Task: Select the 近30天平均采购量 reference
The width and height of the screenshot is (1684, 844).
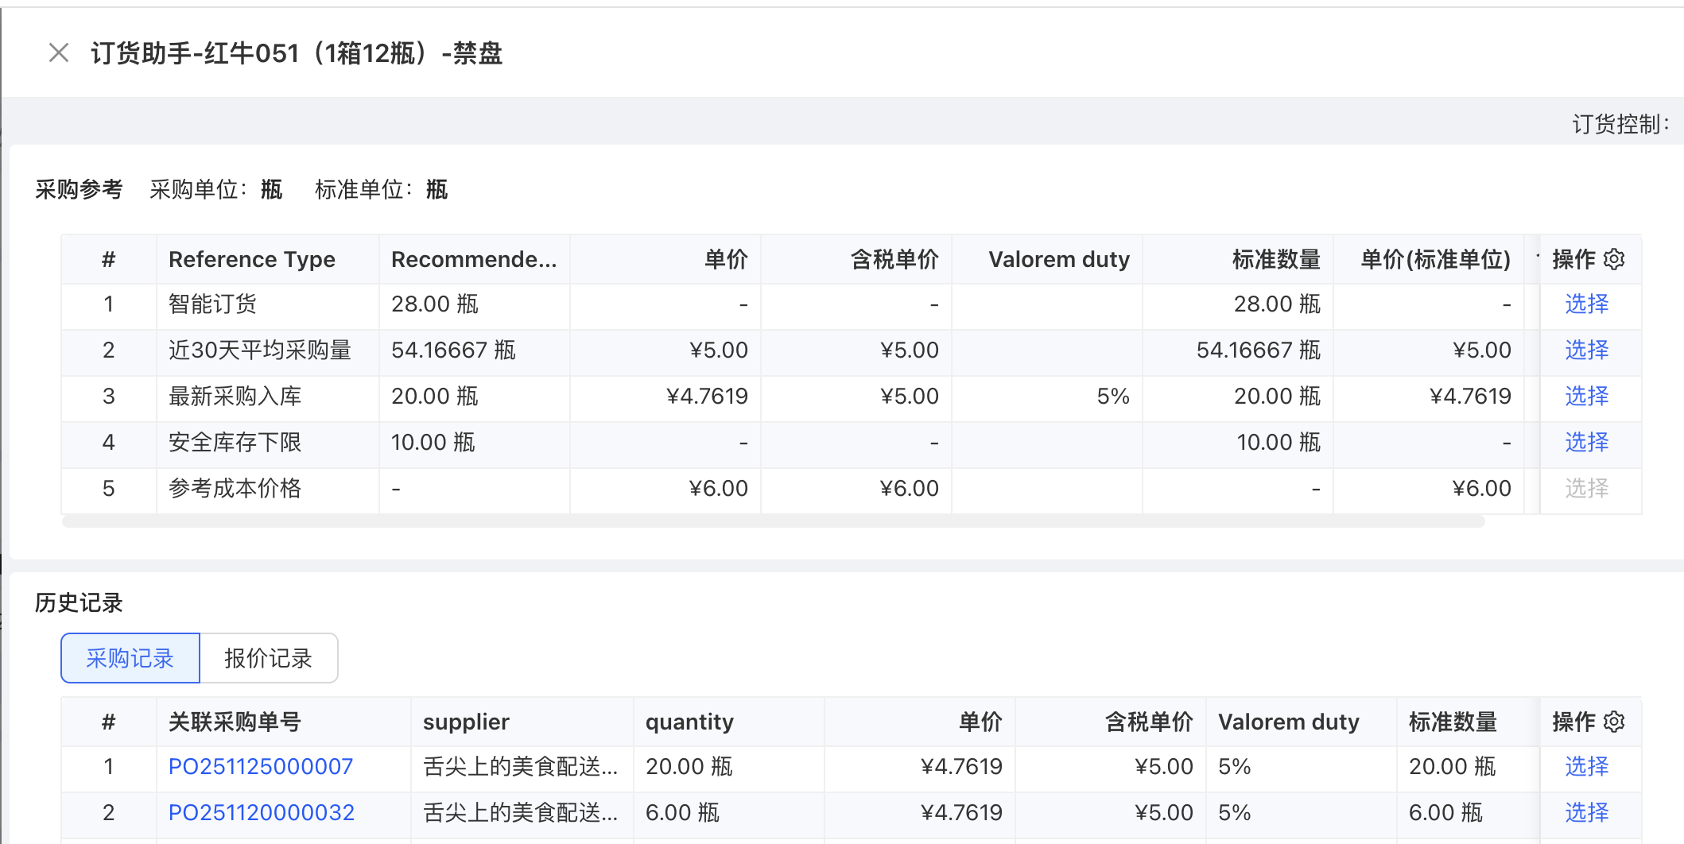Action: click(1586, 350)
